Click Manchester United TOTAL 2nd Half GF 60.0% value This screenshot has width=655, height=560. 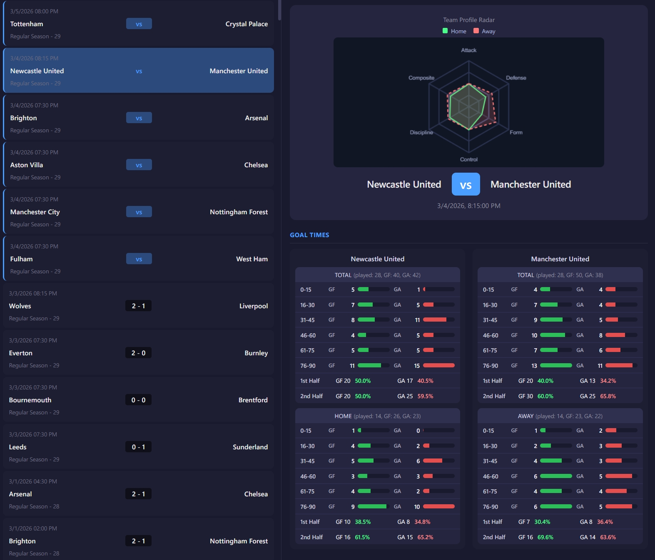[545, 396]
